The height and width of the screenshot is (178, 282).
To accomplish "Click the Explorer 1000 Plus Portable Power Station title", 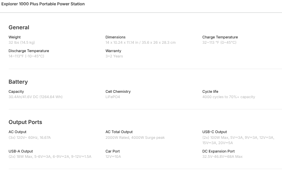I will tap(42, 4).
